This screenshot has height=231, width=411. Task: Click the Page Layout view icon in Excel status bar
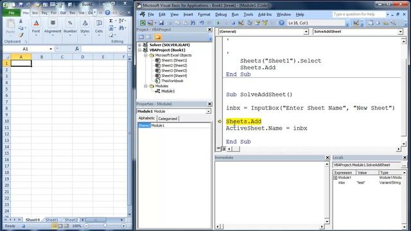(x=60, y=226)
